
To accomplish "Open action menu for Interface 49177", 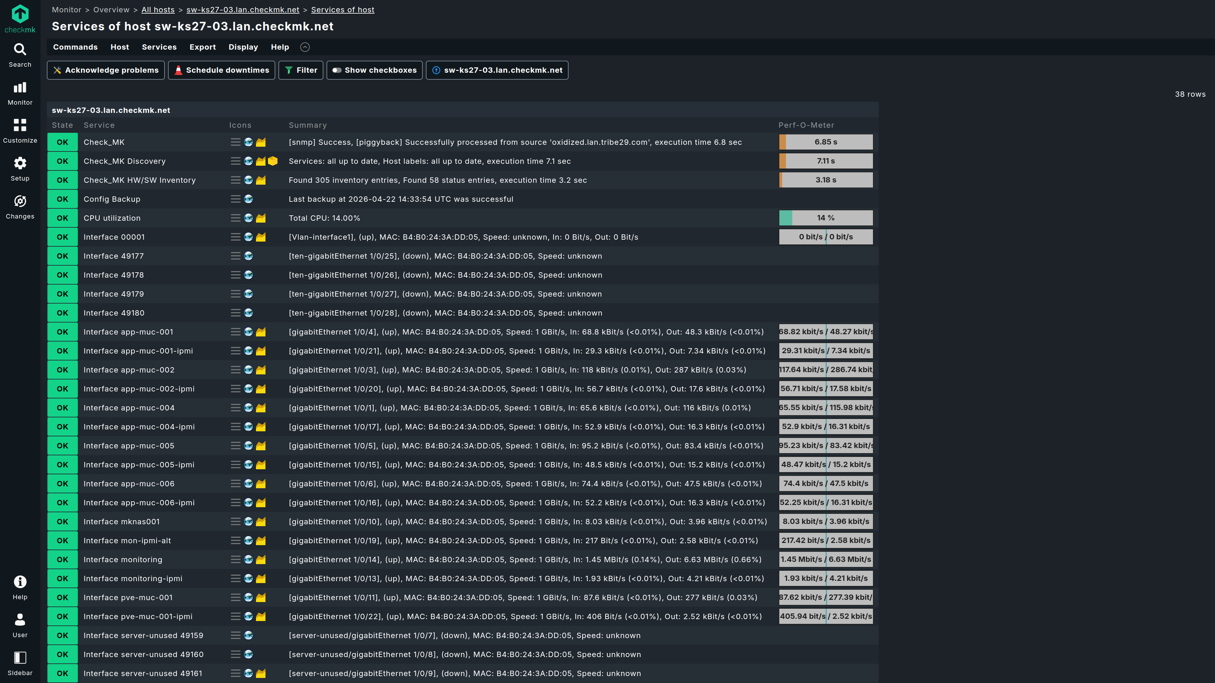I will (x=235, y=256).
